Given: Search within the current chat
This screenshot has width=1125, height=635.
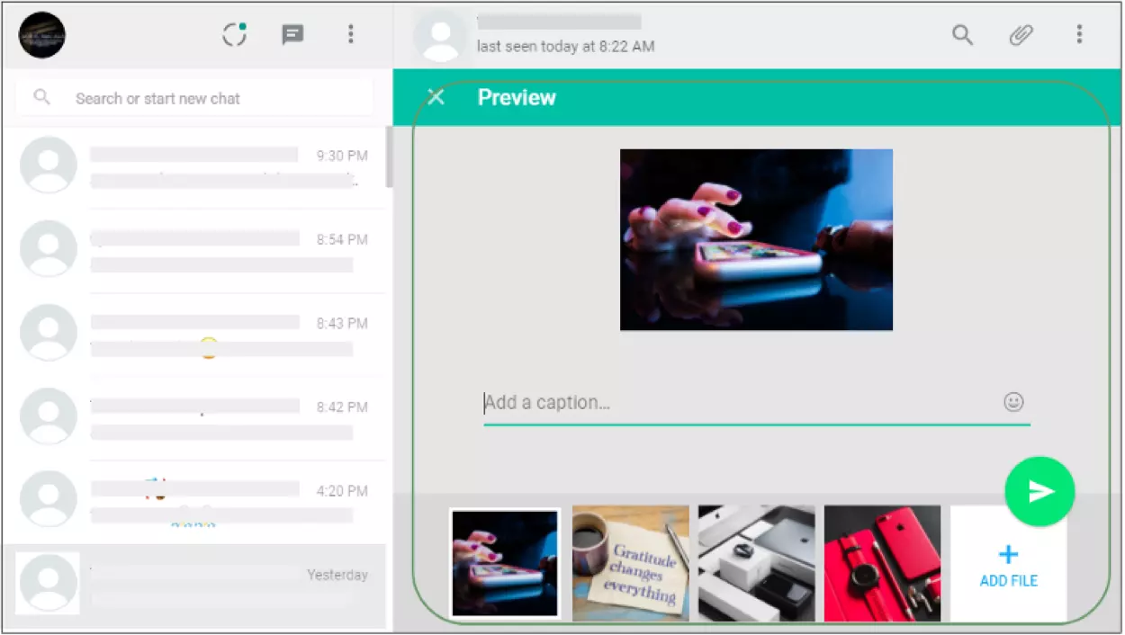Looking at the screenshot, I should 962,35.
